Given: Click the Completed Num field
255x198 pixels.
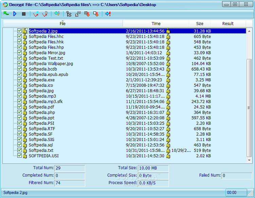Looking at the screenshot, I should tap(70, 175).
